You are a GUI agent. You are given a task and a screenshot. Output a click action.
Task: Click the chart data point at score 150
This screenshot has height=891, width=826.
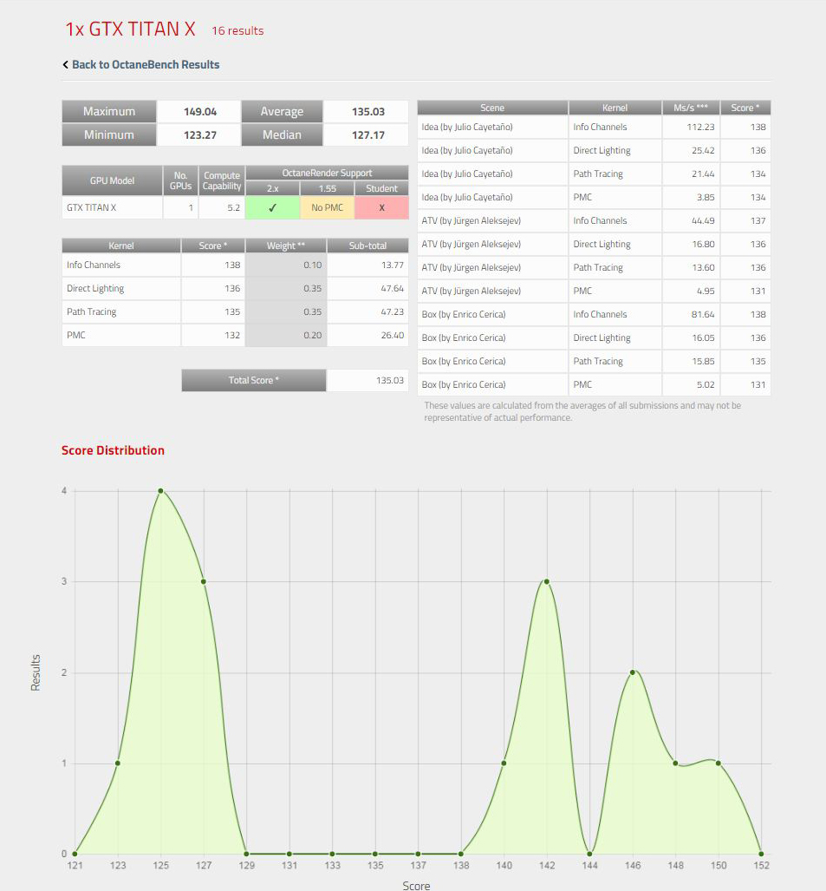tap(719, 763)
